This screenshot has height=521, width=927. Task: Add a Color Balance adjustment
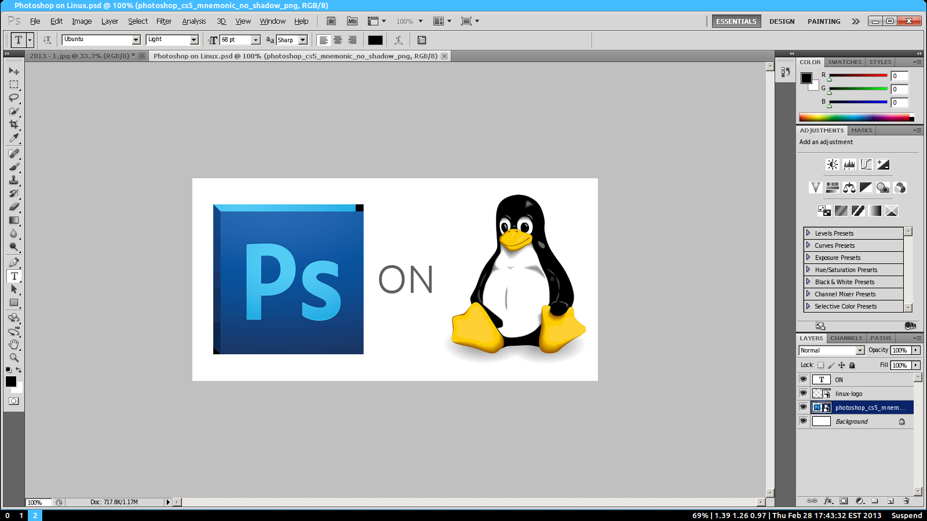pos(849,188)
